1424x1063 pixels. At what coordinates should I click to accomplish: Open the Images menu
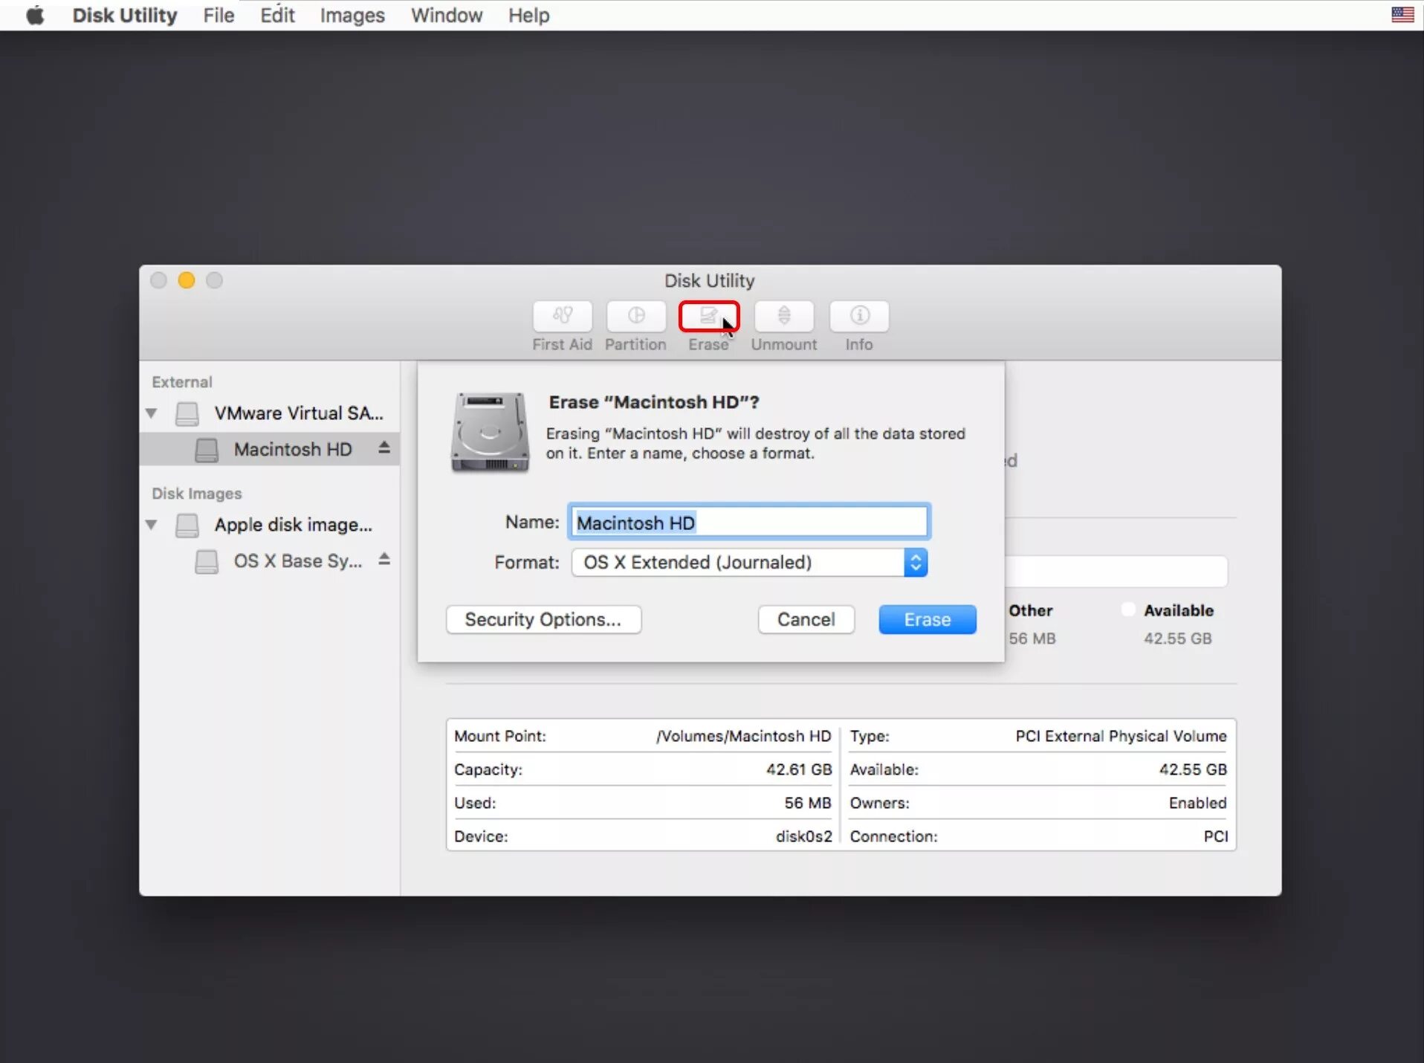(352, 15)
